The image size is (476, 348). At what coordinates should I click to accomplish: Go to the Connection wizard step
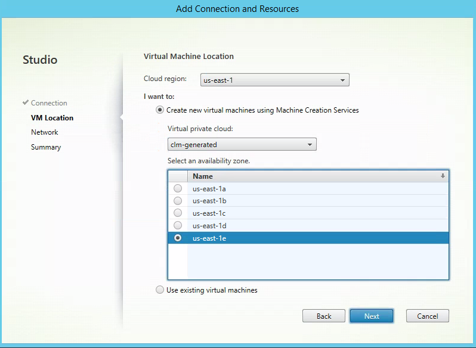click(49, 103)
